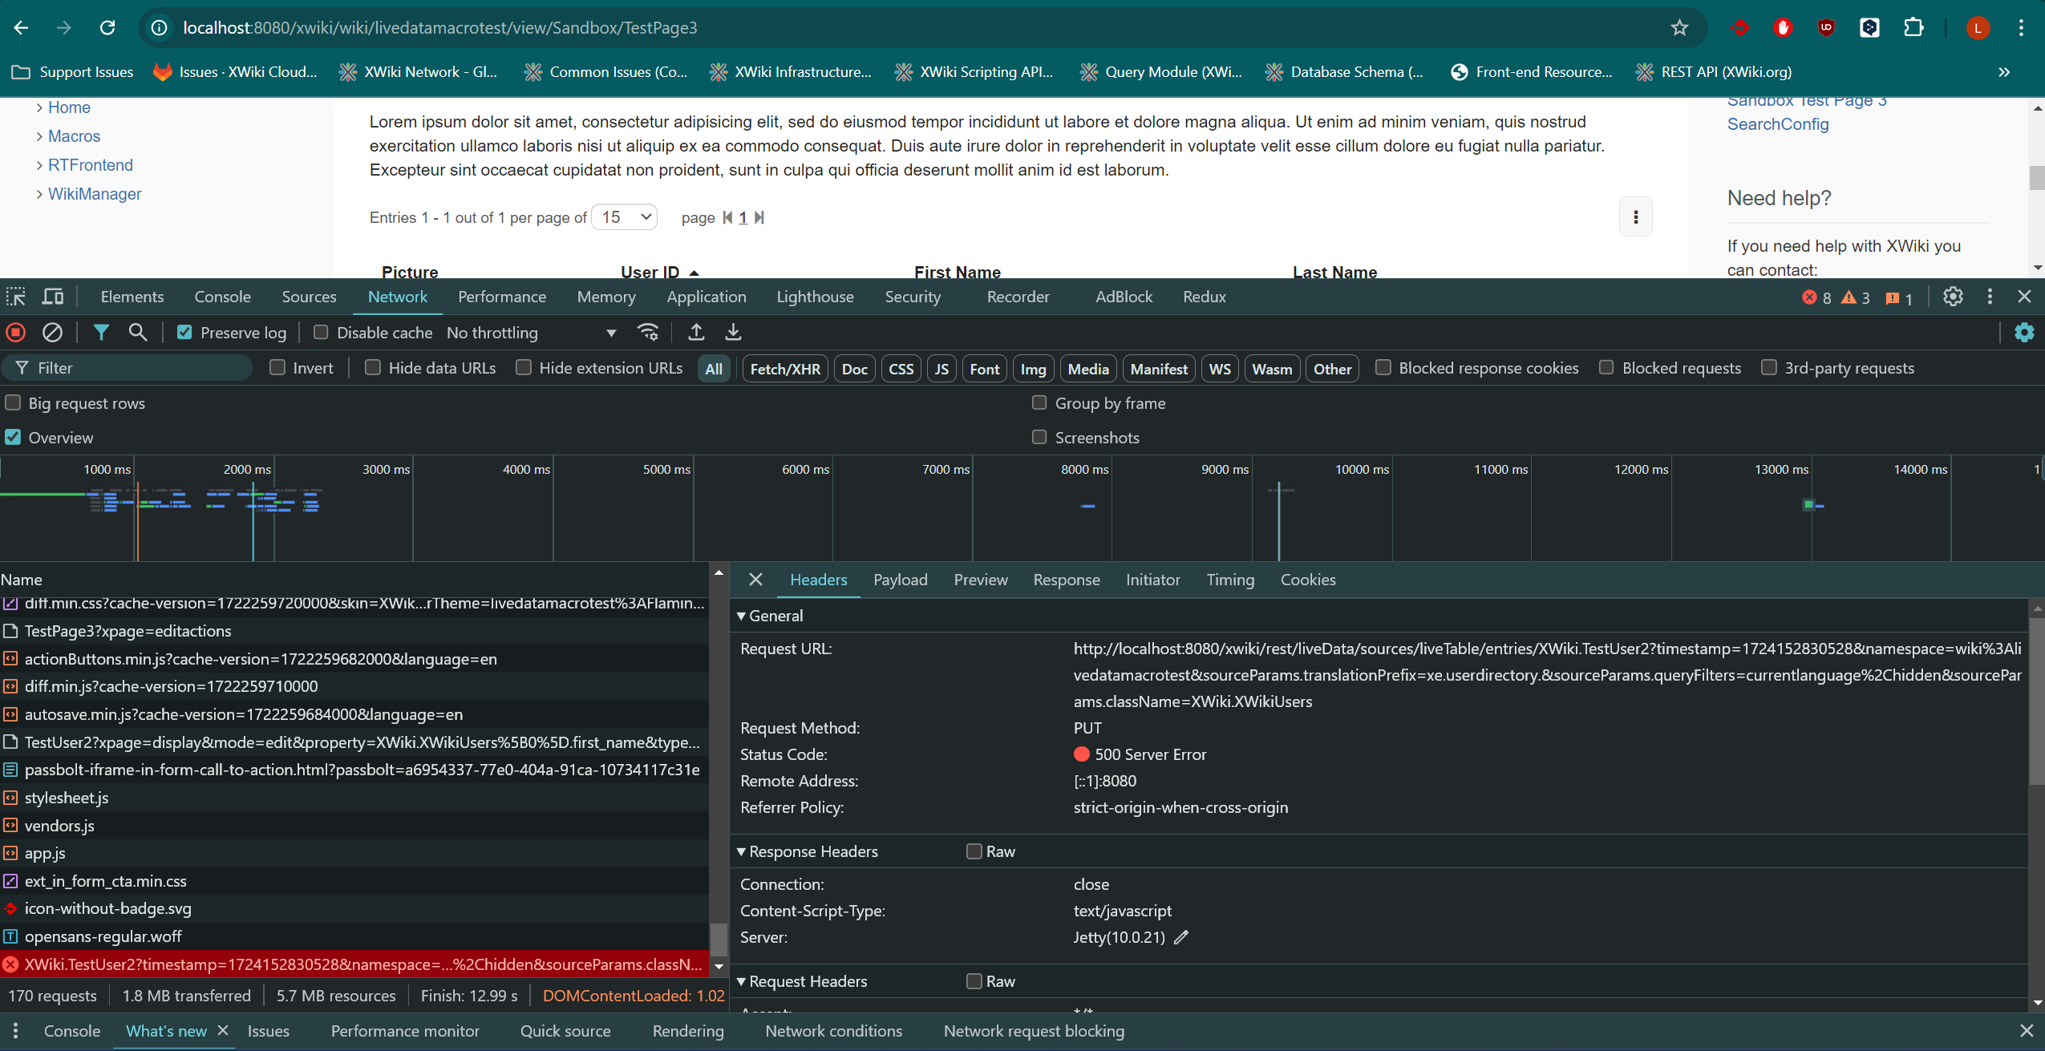The image size is (2045, 1051).
Task: Click the Fetch/XHR filter button
Action: coord(784,367)
